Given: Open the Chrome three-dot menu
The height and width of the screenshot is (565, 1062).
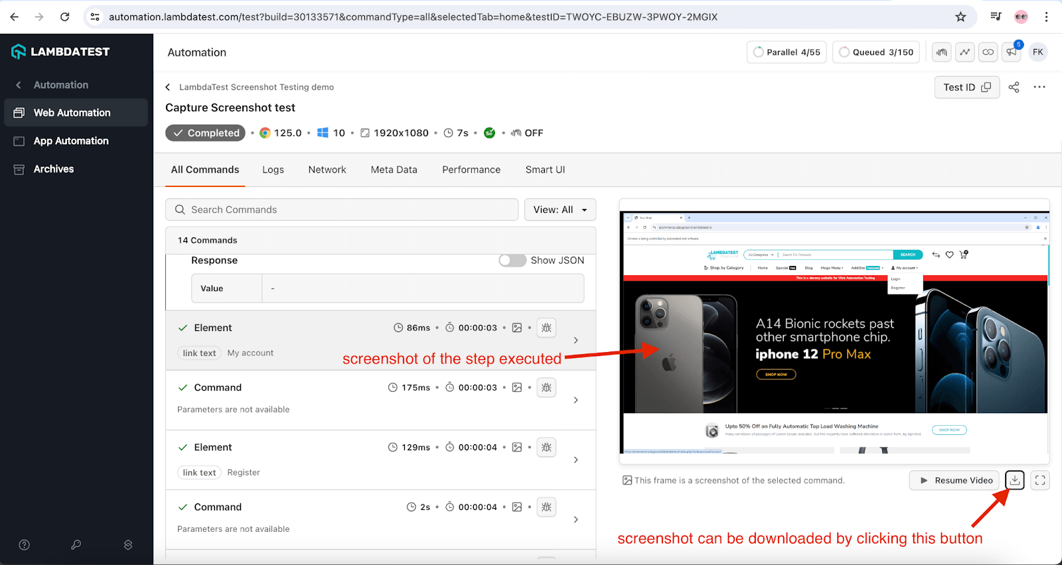Looking at the screenshot, I should [x=1046, y=17].
